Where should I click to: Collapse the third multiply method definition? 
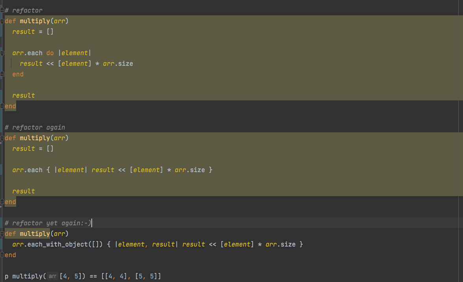click(x=2, y=233)
